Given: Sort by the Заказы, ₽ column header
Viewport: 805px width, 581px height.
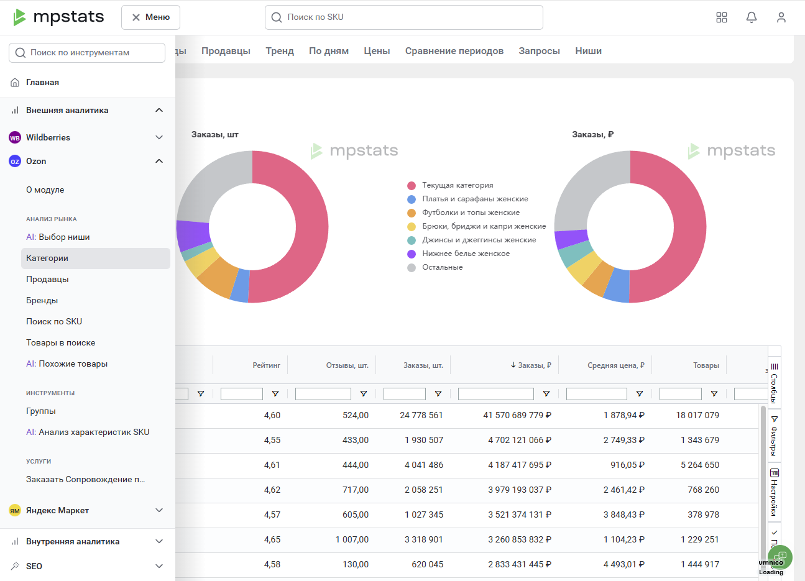Looking at the screenshot, I should (531, 365).
